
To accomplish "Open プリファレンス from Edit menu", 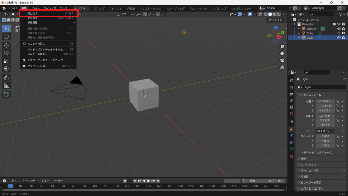I will 48,66.
